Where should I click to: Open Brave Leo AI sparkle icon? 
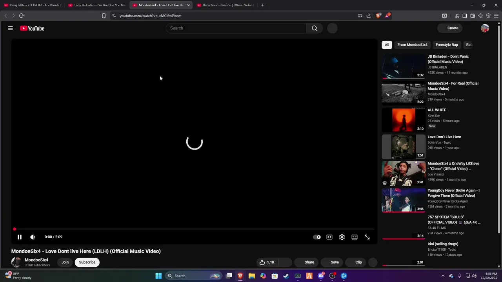pos(480,16)
